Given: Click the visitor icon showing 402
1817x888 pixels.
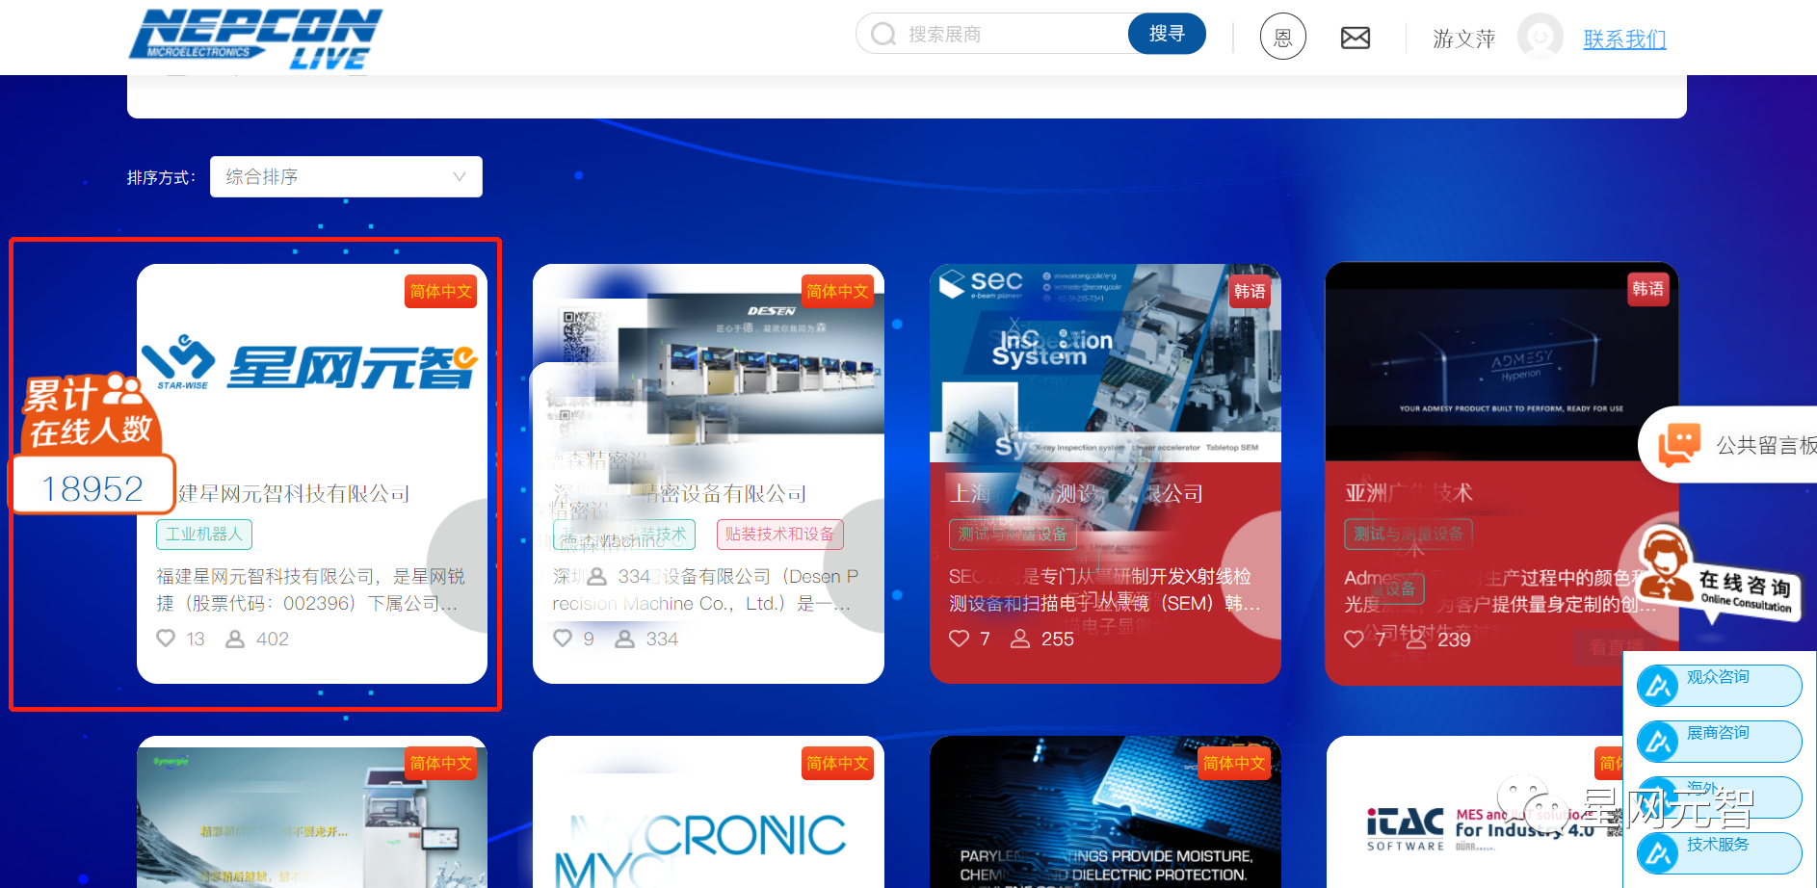Looking at the screenshot, I should 234,639.
